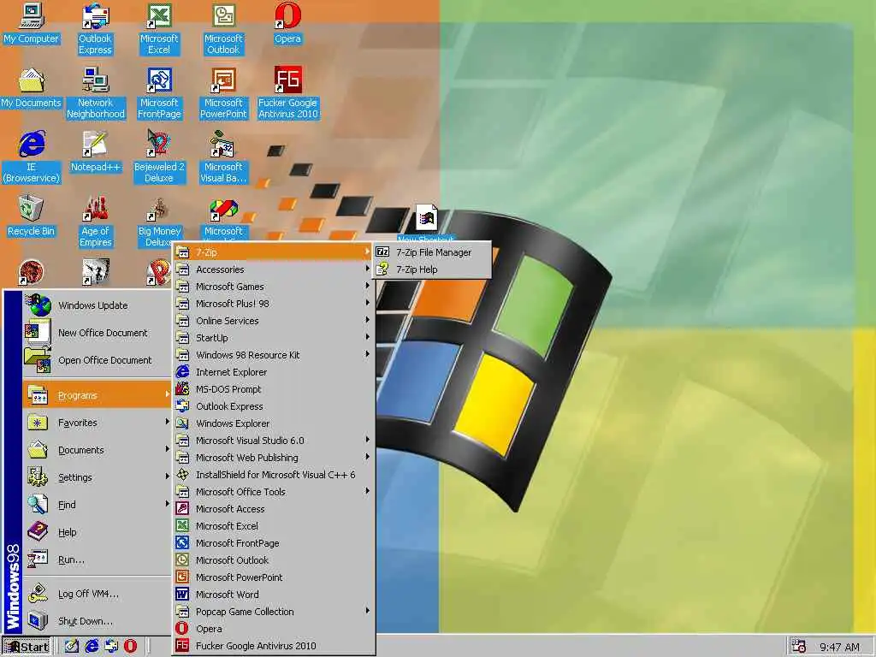This screenshot has width=876, height=657.
Task: Click the Start button
Action: [26, 647]
